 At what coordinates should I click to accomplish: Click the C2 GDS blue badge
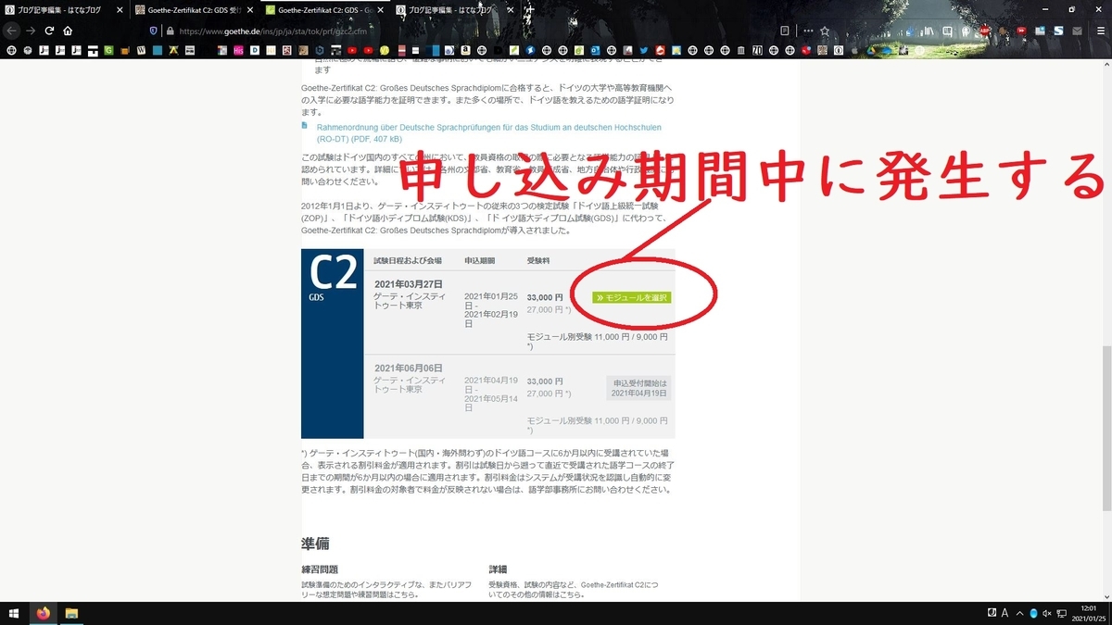click(333, 344)
